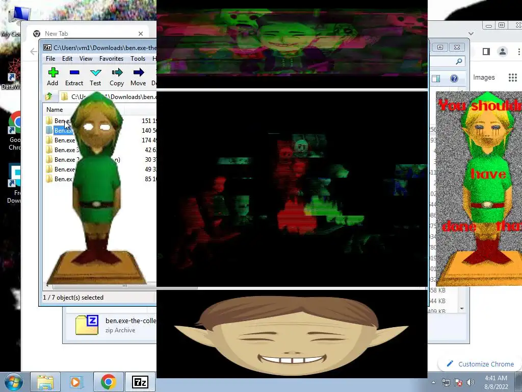522x392 pixels.
Task: Show hidden tray icons arrow
Action: (433, 382)
